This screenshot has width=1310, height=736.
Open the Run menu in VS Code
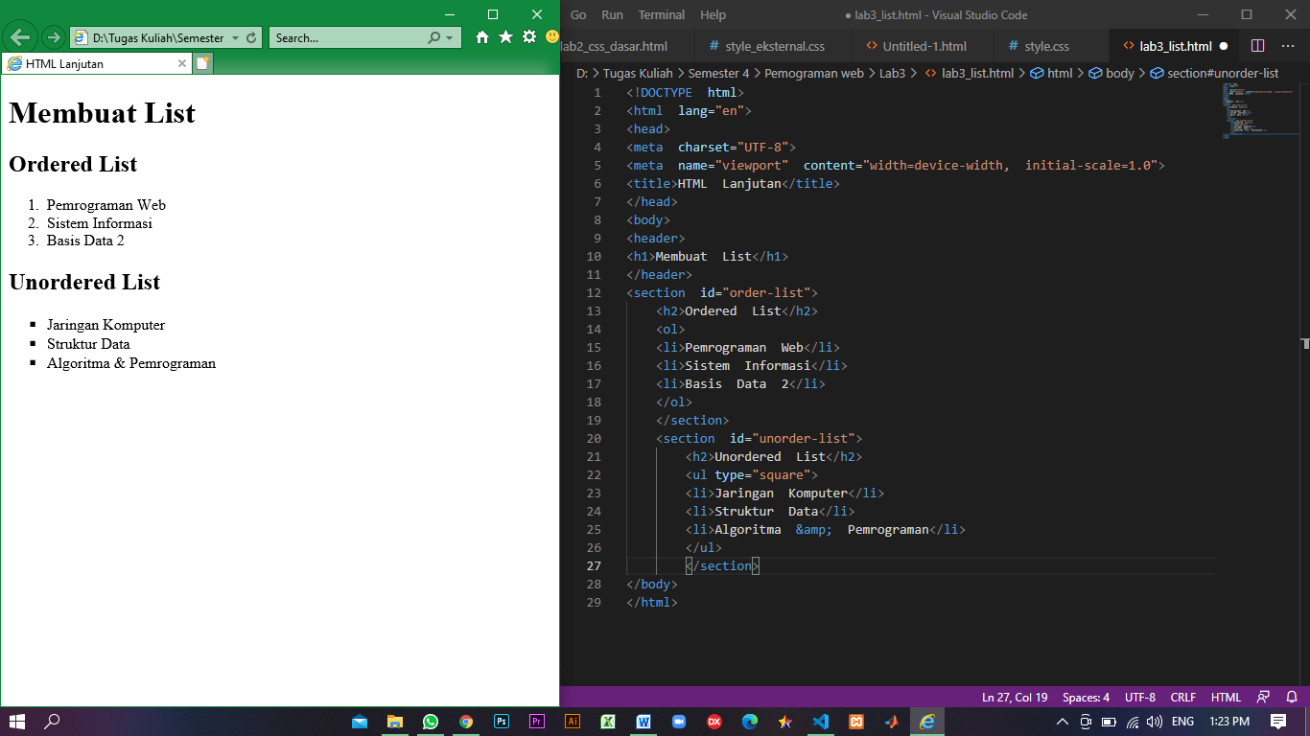pos(612,14)
